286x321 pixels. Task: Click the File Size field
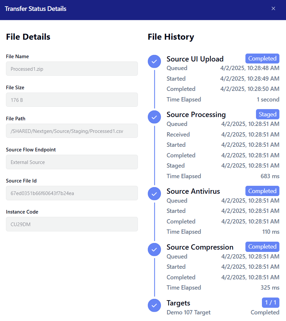(72, 100)
